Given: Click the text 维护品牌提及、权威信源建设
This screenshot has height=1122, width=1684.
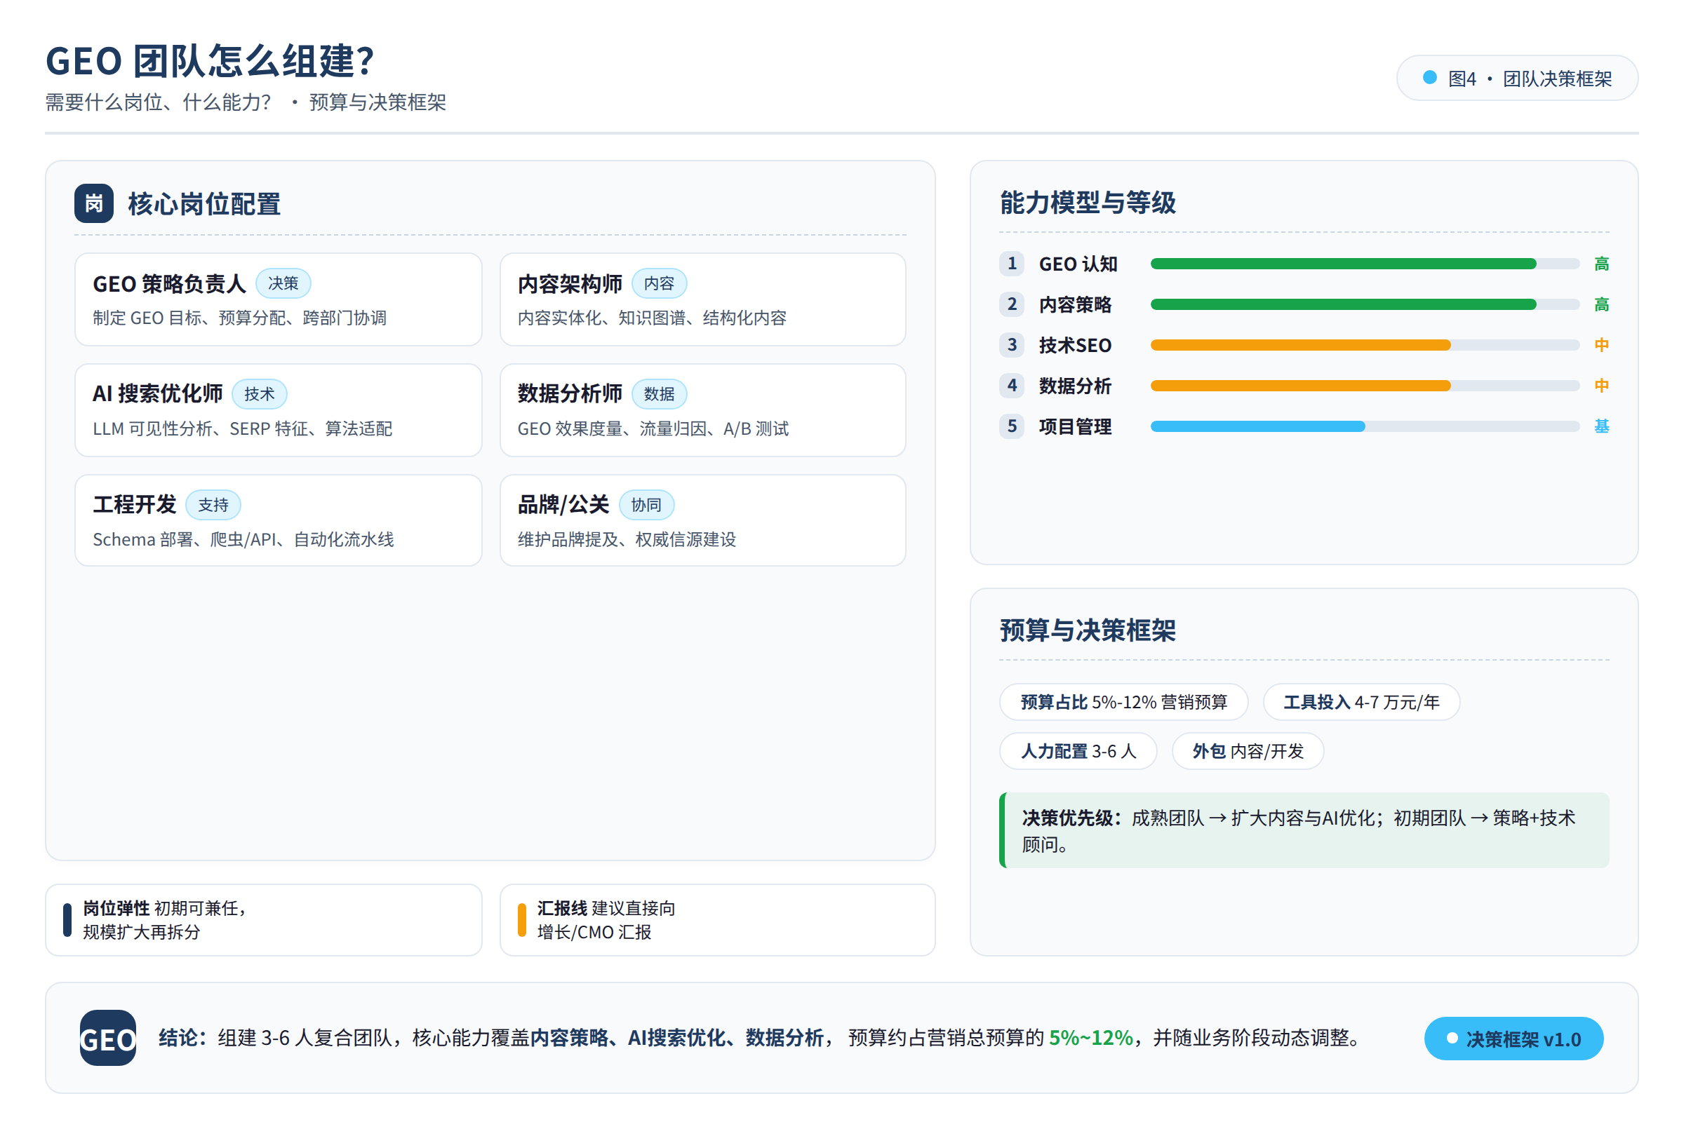Looking at the screenshot, I should click(x=627, y=539).
